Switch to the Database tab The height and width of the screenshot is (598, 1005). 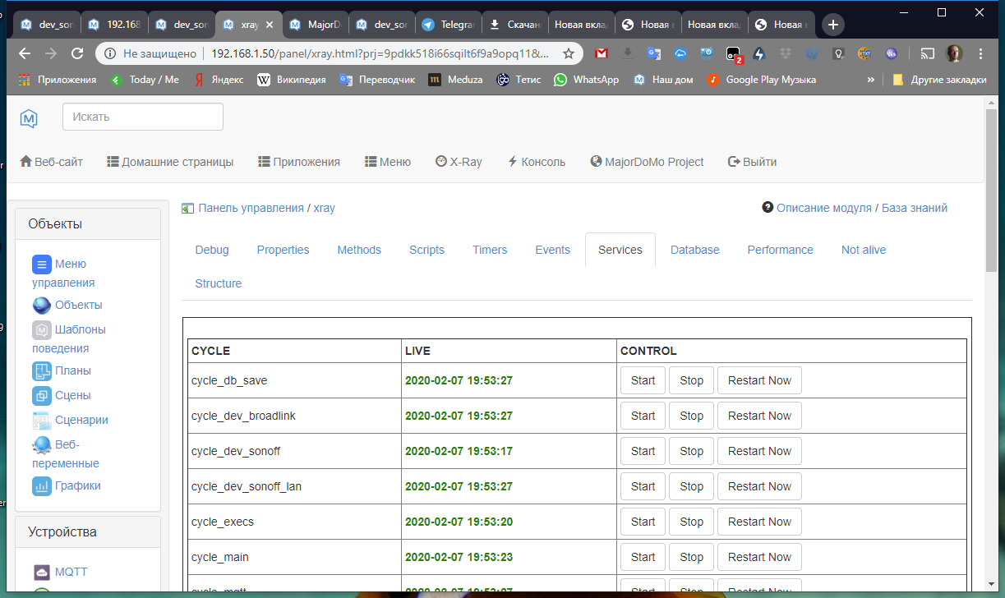tap(694, 250)
